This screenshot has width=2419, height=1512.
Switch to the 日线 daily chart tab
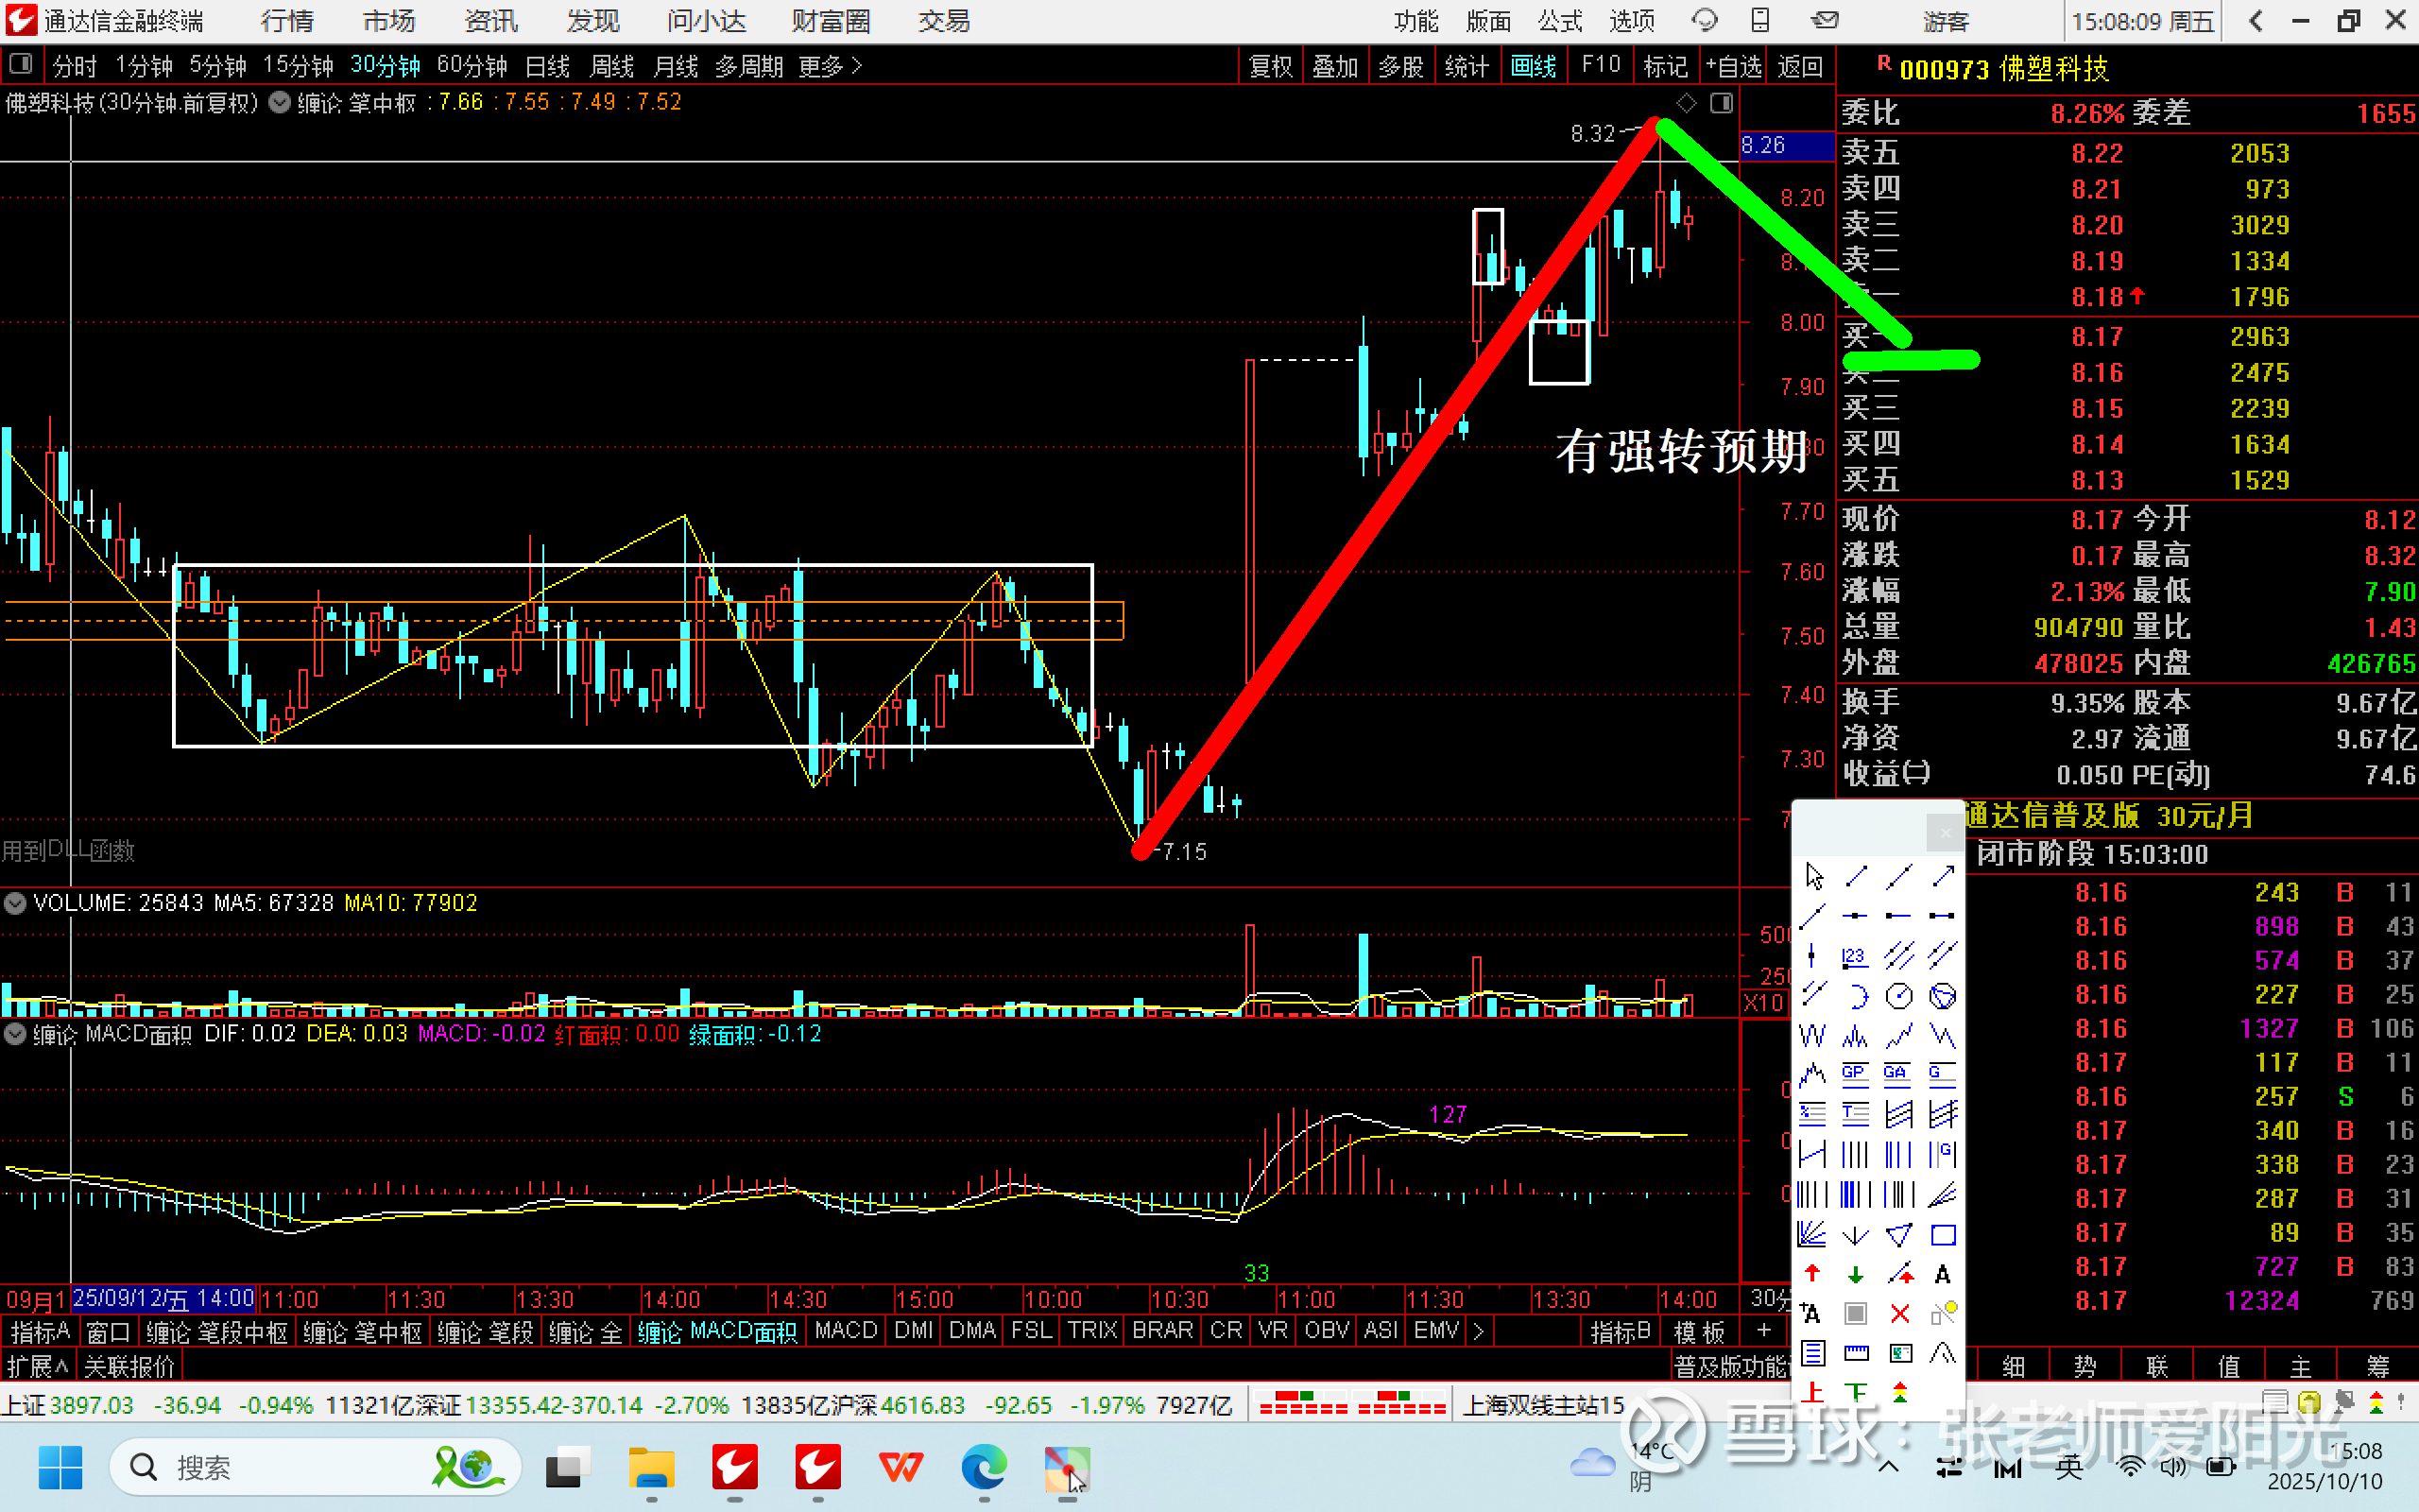[x=547, y=67]
